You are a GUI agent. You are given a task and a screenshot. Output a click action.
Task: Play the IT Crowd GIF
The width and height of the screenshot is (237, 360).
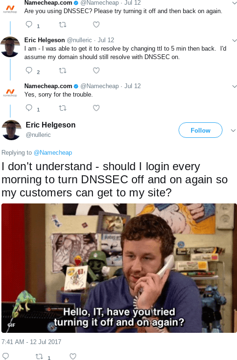119,268
